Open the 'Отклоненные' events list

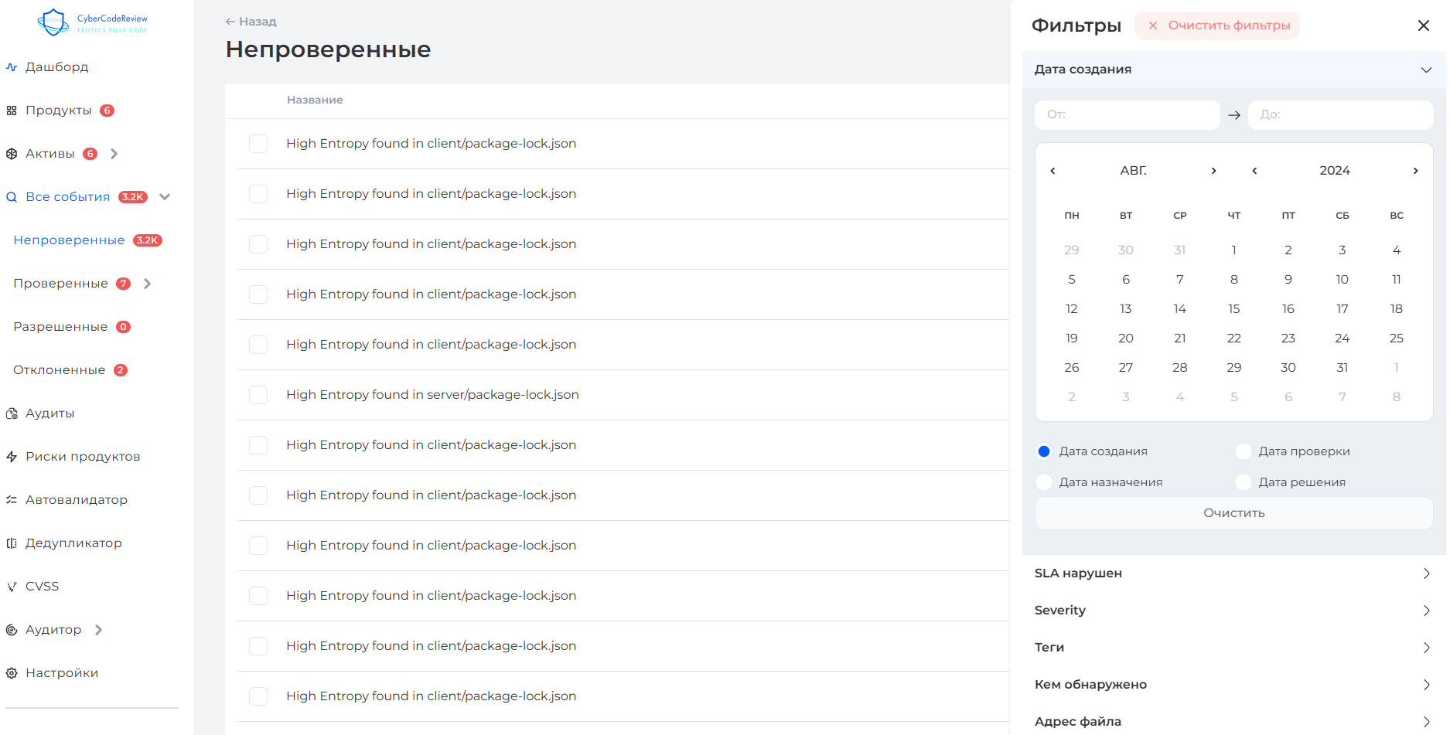[60, 370]
